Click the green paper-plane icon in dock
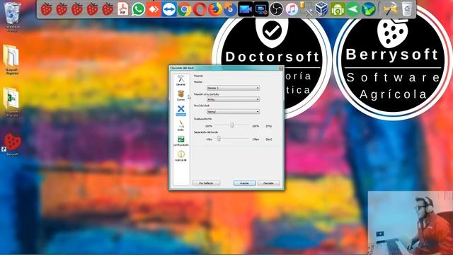This screenshot has height=255, width=453. pyautogui.click(x=352, y=9)
